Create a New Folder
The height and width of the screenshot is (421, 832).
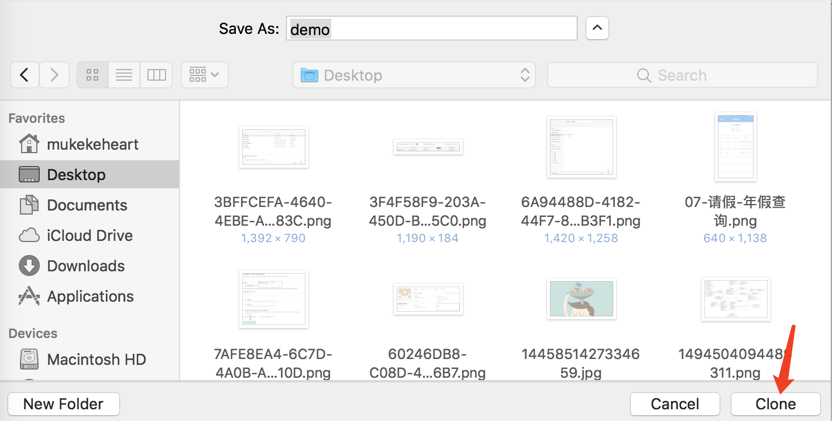pyautogui.click(x=63, y=404)
